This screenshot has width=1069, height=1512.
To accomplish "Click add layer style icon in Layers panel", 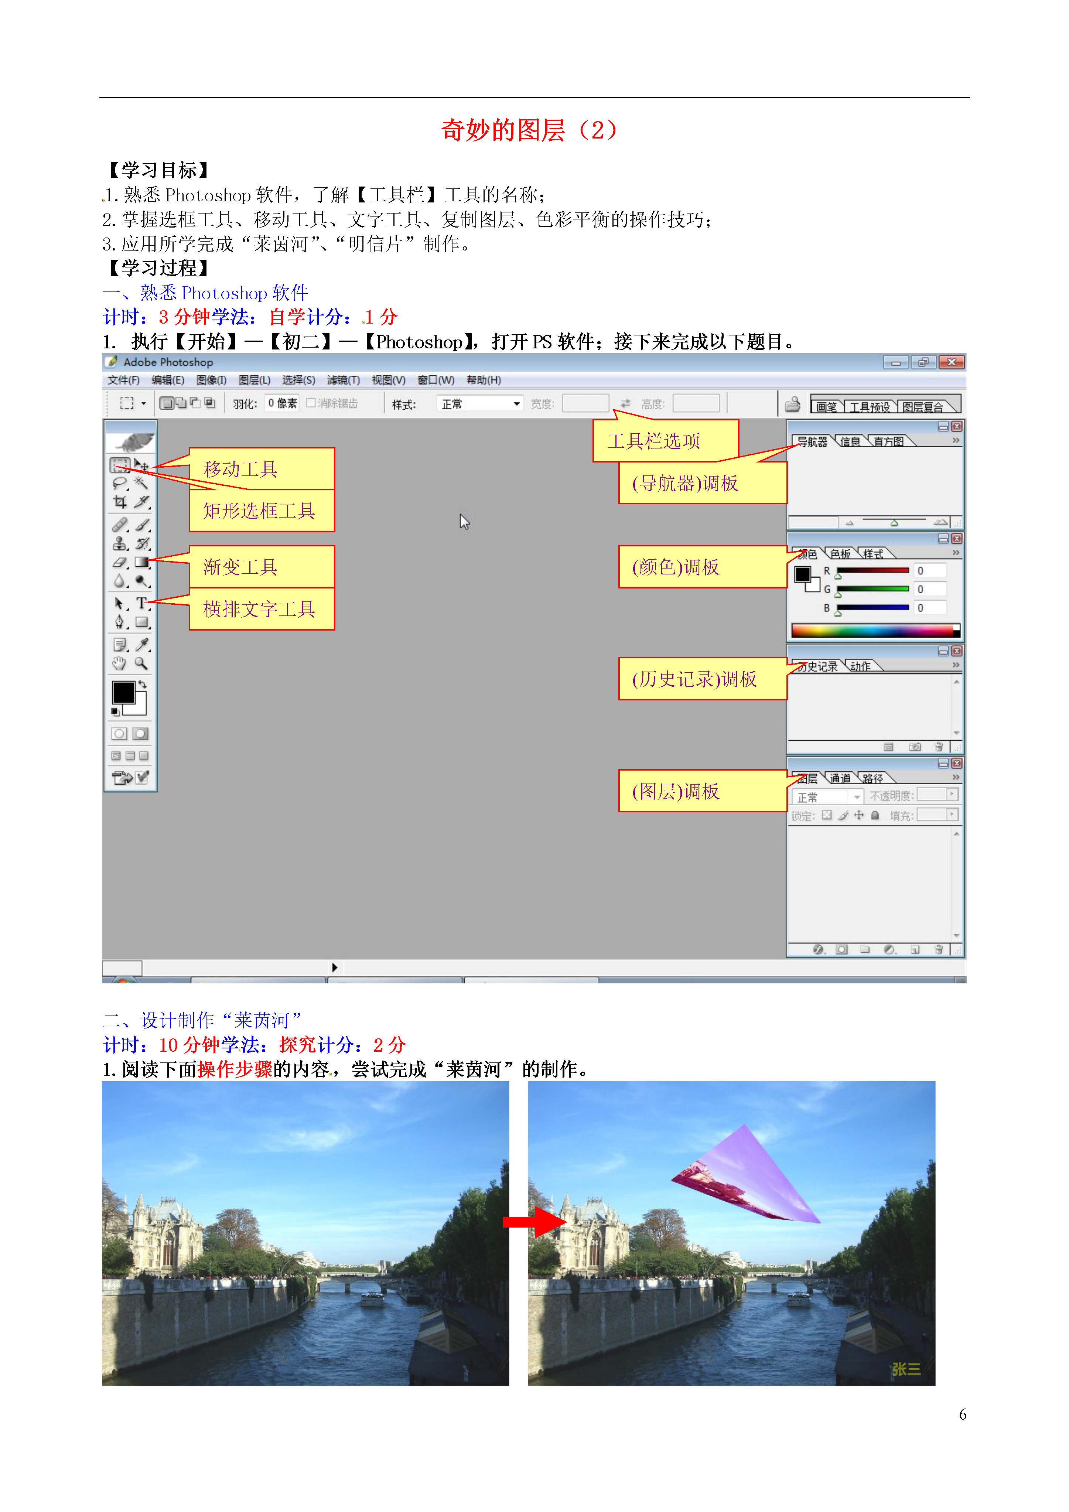I will [818, 949].
